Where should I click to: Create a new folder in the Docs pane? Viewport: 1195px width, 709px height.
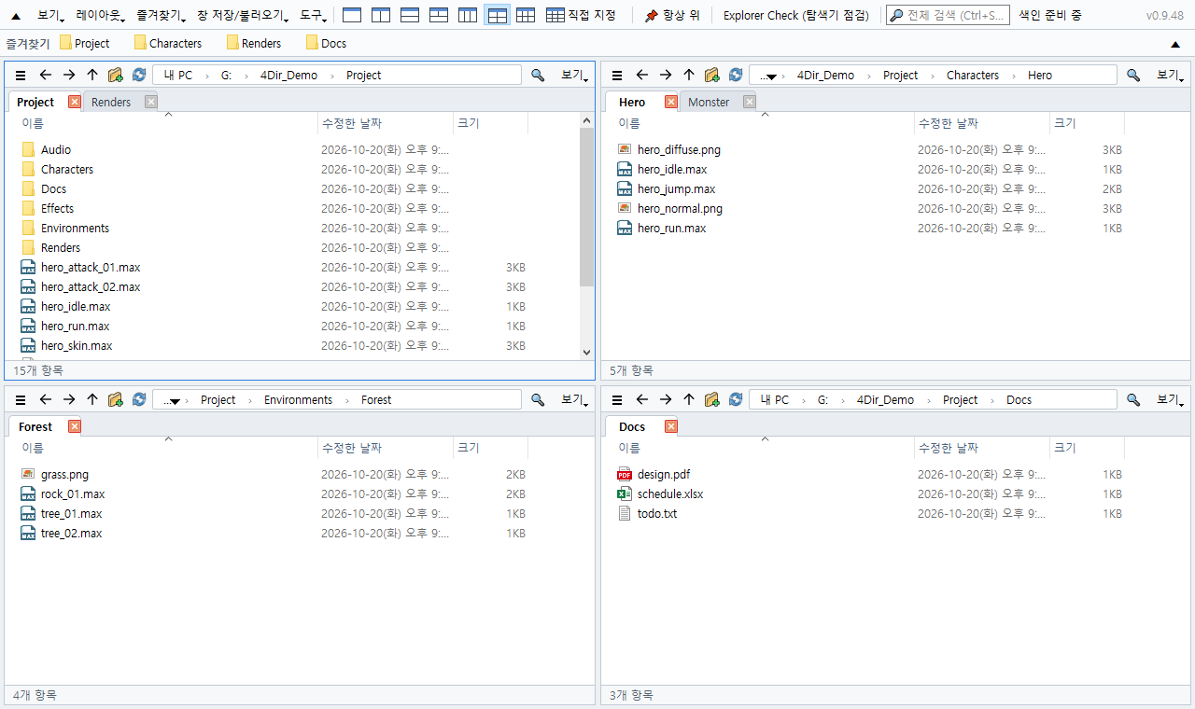(712, 399)
